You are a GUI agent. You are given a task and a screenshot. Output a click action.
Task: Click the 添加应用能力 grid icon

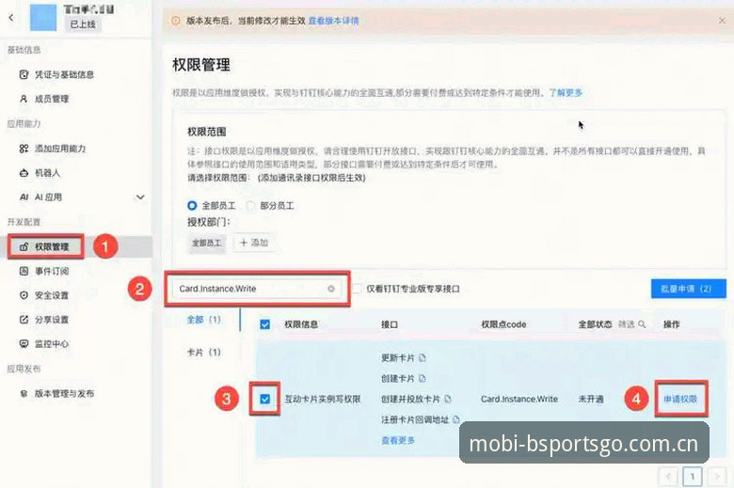coord(24,149)
